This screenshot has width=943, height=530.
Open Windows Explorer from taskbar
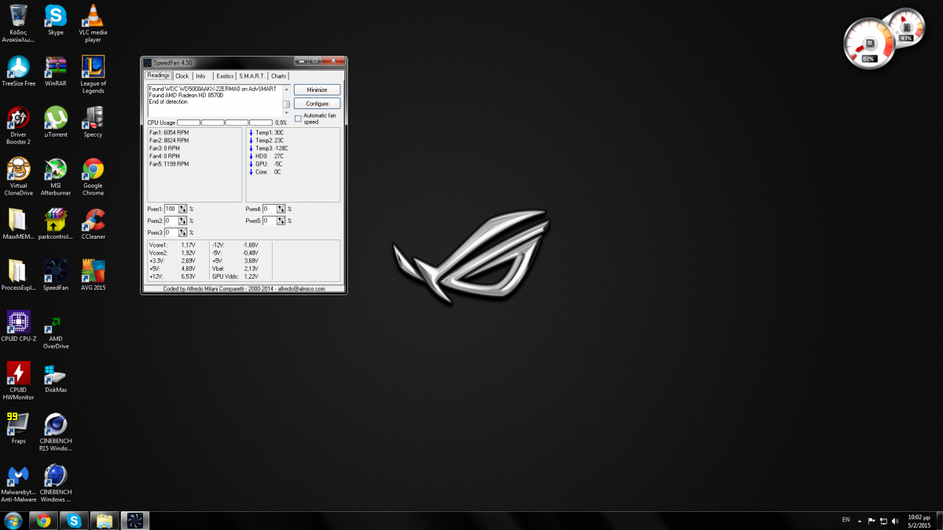tap(104, 521)
